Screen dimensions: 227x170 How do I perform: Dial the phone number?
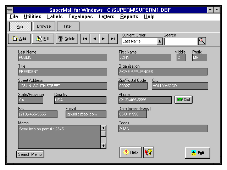183,100
